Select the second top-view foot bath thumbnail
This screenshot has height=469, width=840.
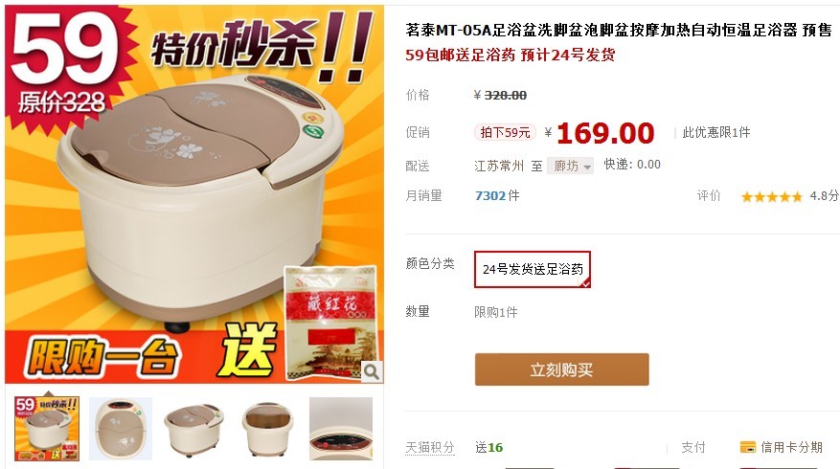point(121,429)
